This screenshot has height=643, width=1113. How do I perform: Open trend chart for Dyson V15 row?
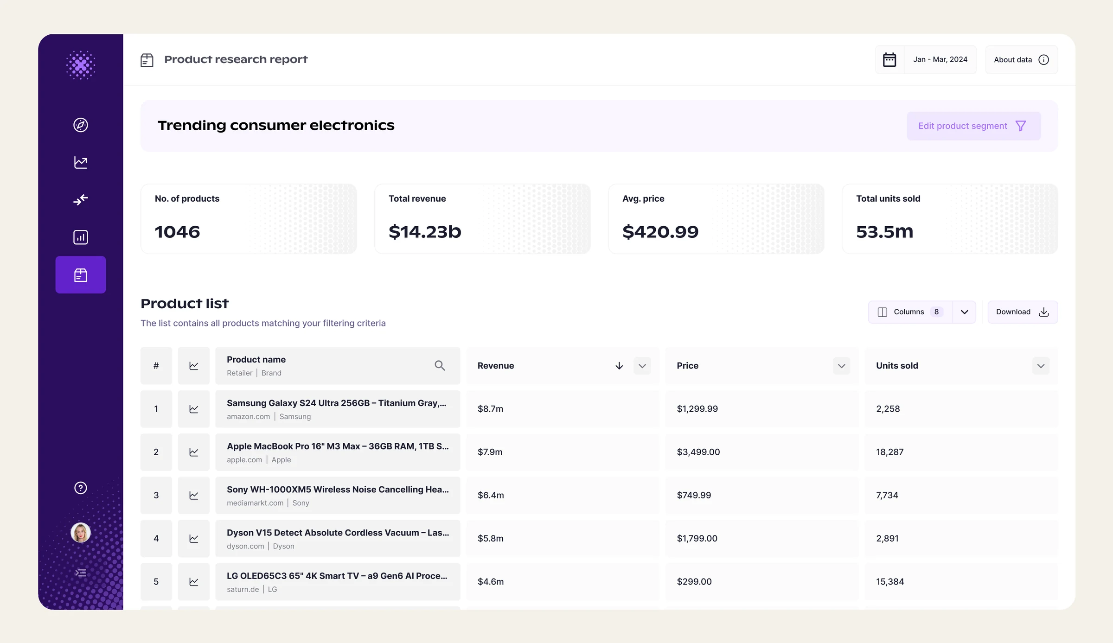(x=194, y=538)
